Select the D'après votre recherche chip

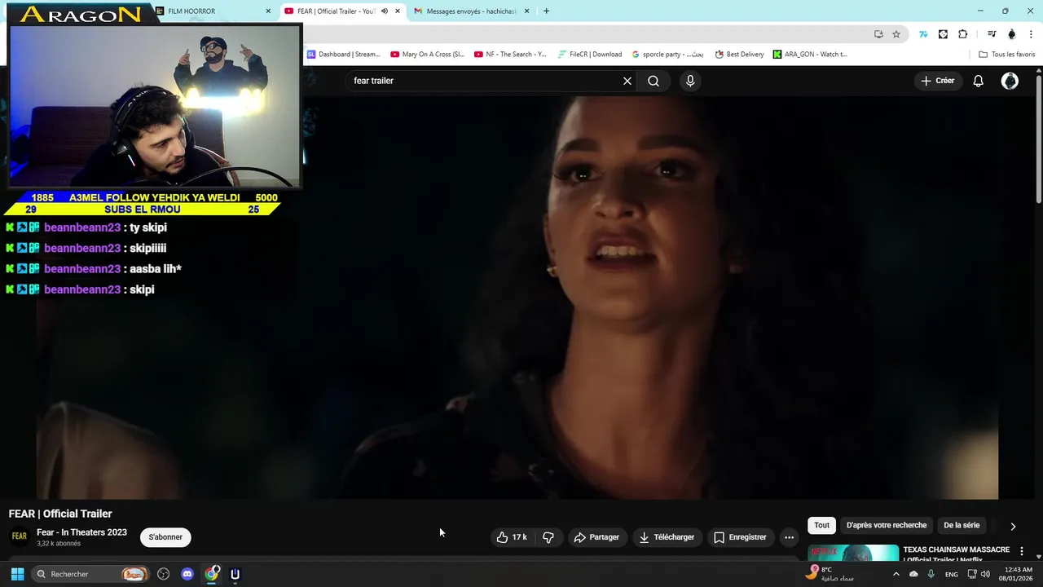[887, 525]
